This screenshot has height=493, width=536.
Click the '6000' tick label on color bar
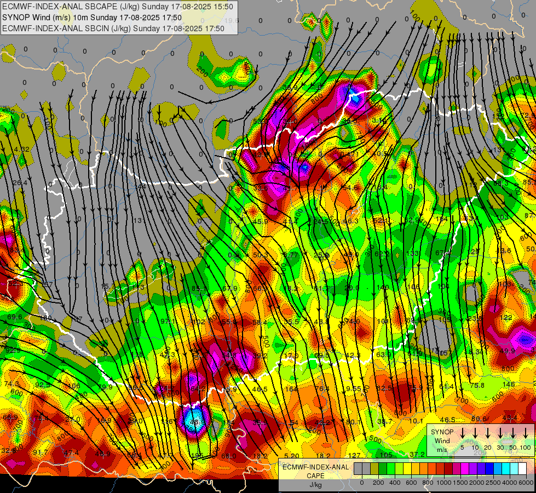(527, 483)
